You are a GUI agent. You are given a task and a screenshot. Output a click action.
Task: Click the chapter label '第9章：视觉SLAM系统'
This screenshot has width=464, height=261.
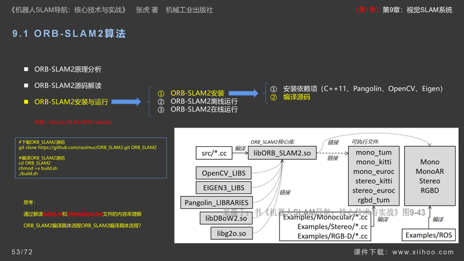click(x=417, y=10)
